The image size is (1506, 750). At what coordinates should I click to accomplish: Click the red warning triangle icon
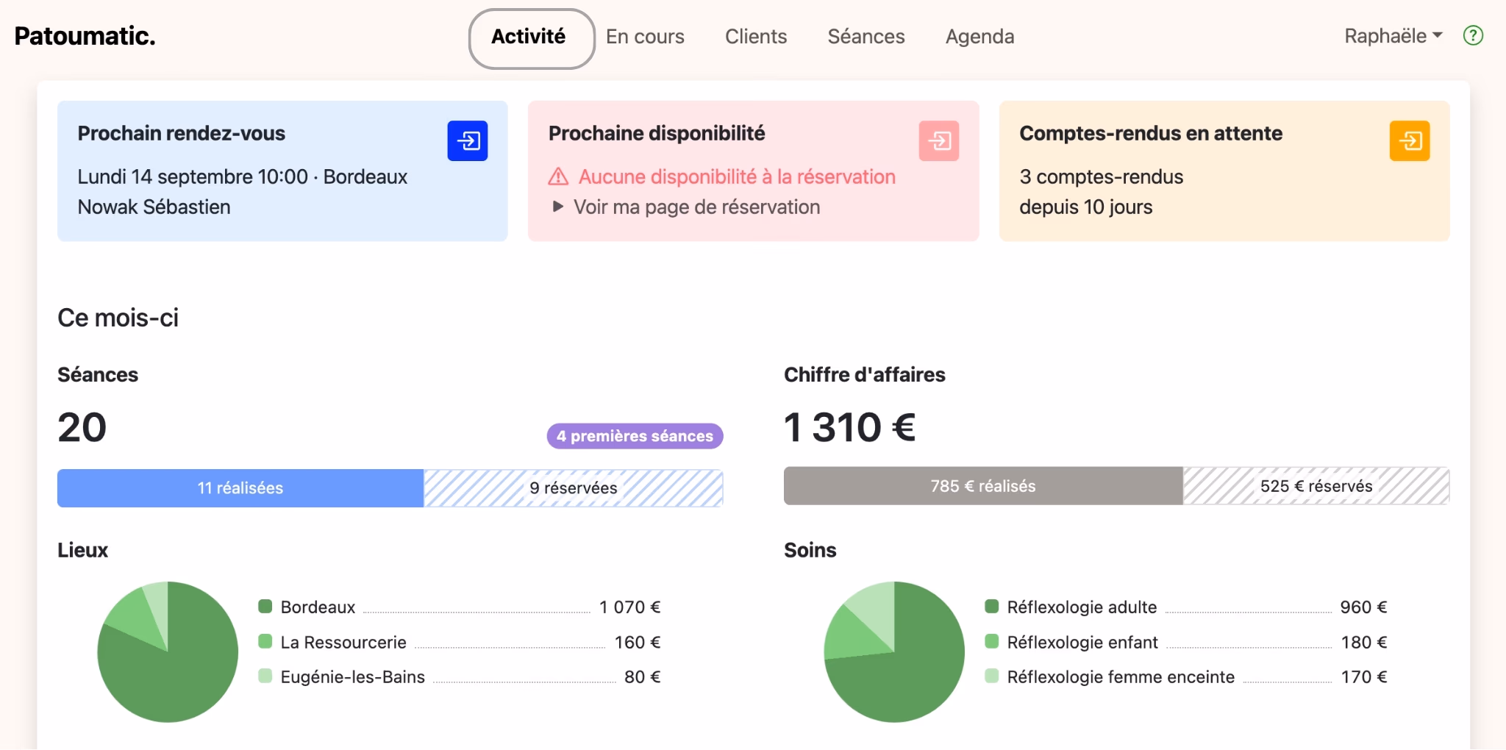coord(558,176)
